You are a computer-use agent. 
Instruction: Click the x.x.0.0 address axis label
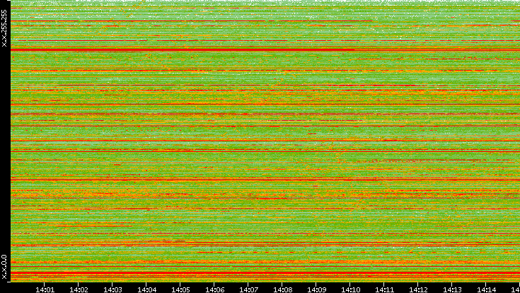pos(4,267)
